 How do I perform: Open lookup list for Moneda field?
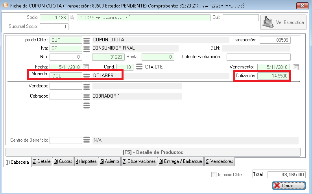click(87, 76)
